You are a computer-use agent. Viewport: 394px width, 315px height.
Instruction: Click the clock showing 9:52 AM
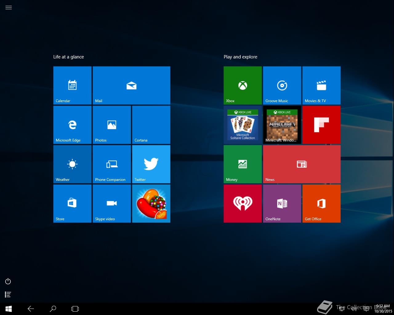383,309
